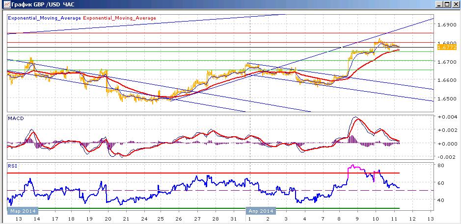Click the blue Exponential_Moving_Average legend label

(x=44, y=18)
